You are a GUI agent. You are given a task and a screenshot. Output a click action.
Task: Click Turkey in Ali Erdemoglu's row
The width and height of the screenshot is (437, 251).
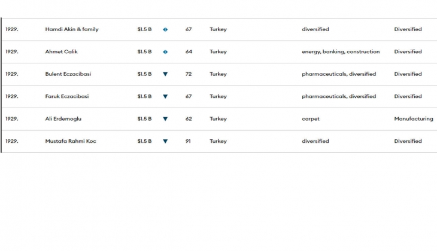[218, 119]
